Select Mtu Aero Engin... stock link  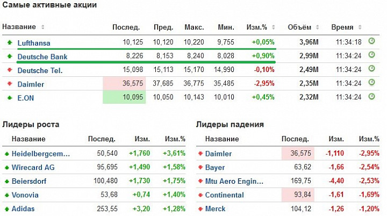click(234, 181)
